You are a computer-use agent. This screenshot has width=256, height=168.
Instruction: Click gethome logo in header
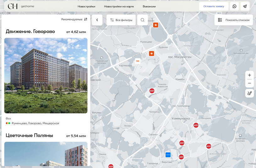(x=21, y=6)
